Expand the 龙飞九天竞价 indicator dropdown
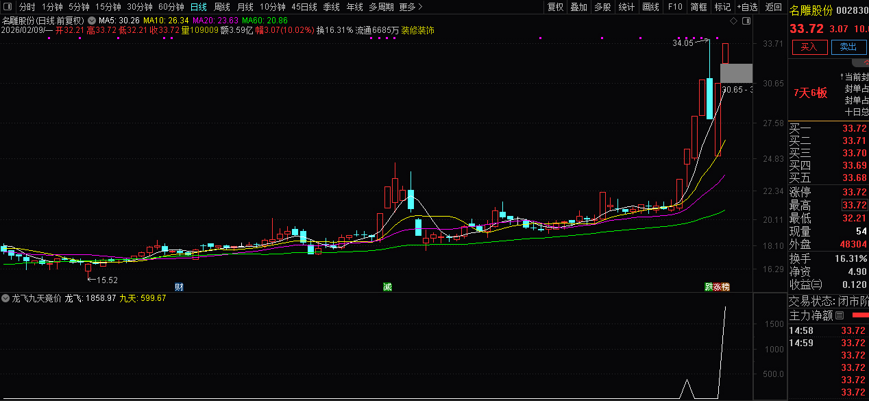Screen dimensions: 869x401 pos(5,298)
